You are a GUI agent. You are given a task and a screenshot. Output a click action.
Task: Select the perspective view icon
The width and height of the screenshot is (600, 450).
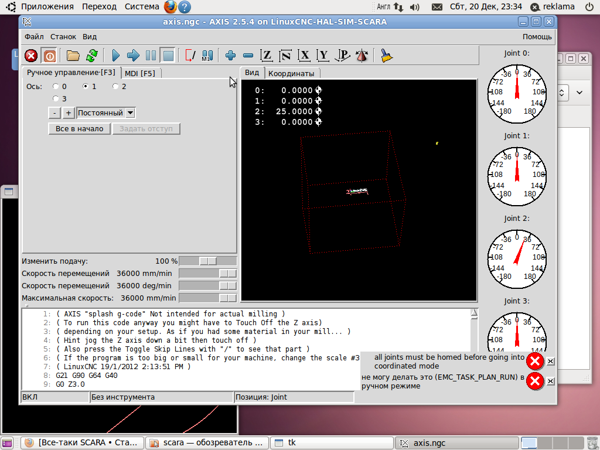coord(343,56)
